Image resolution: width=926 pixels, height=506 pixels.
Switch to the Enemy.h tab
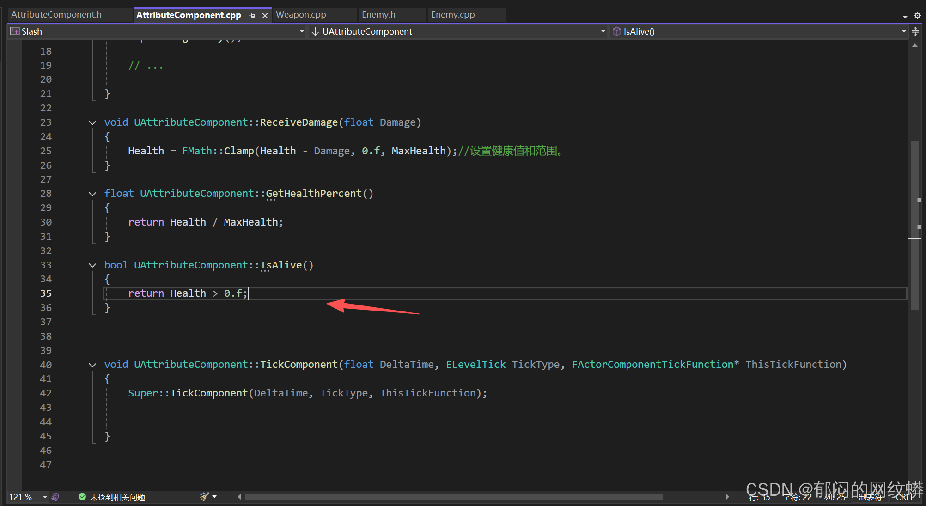coord(378,15)
